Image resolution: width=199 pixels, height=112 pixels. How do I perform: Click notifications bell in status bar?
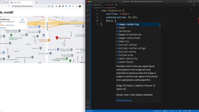197,111
